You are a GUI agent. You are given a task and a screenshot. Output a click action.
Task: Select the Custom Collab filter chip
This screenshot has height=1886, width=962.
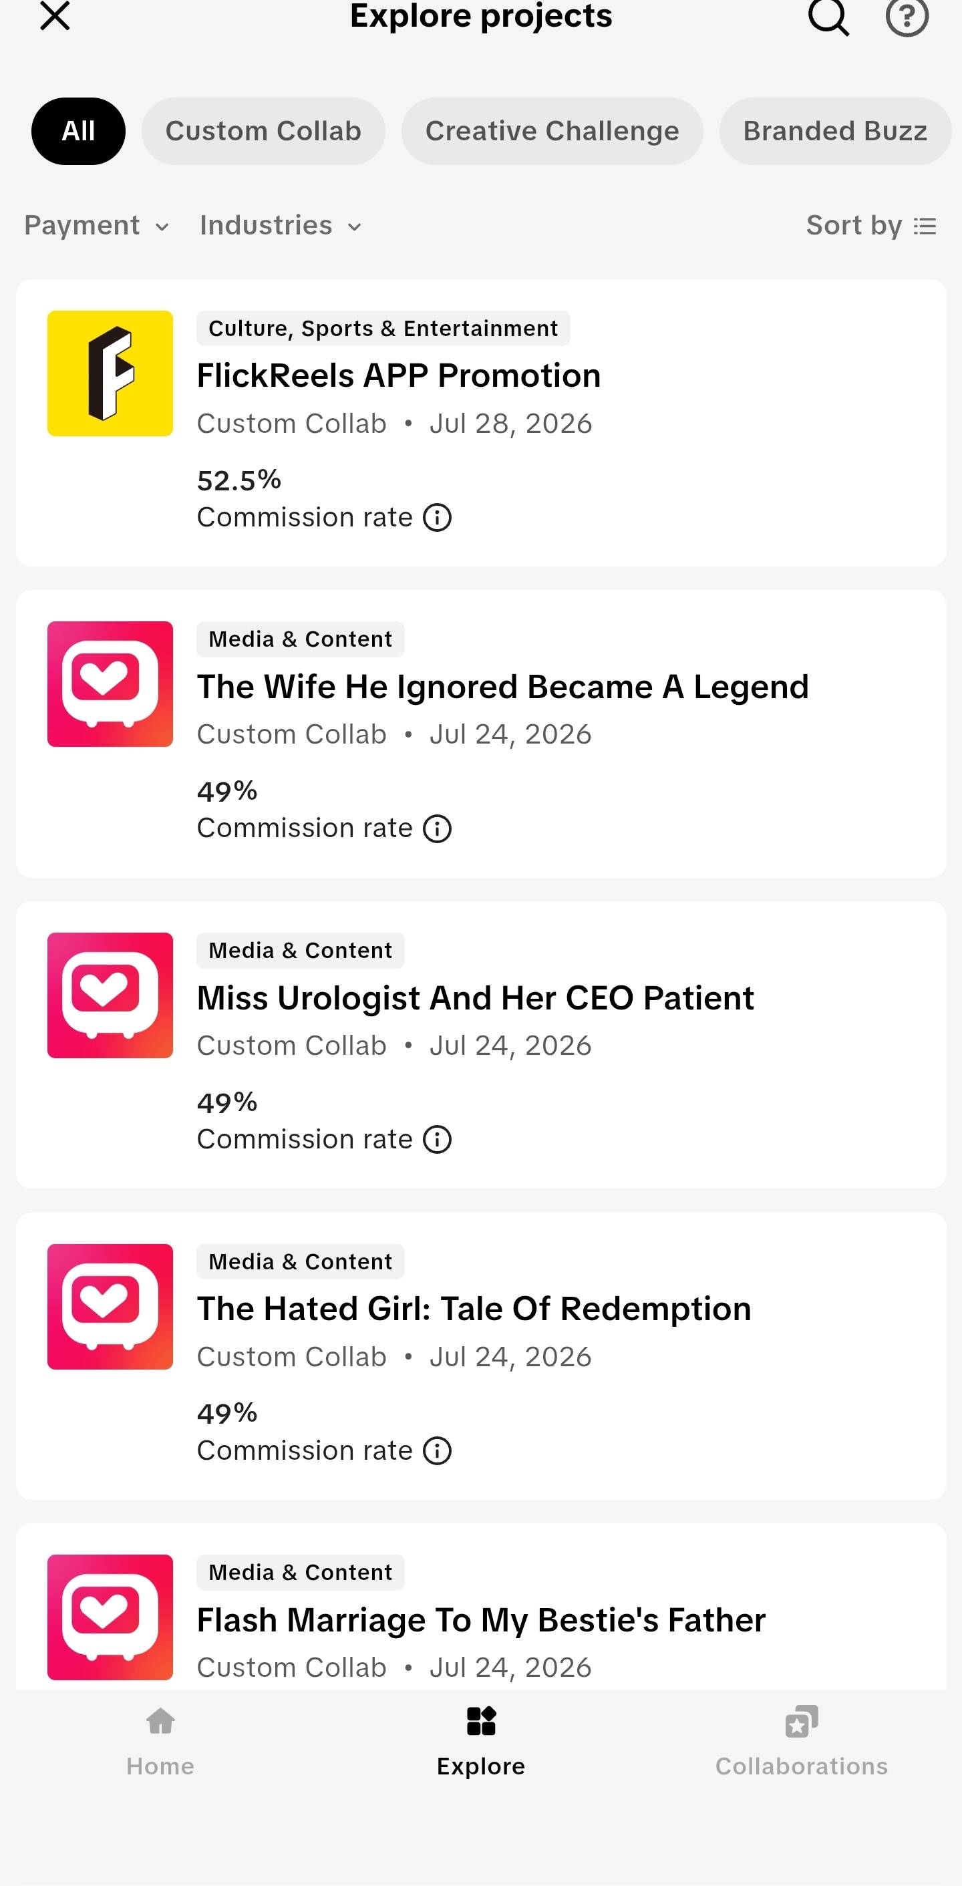(x=264, y=131)
